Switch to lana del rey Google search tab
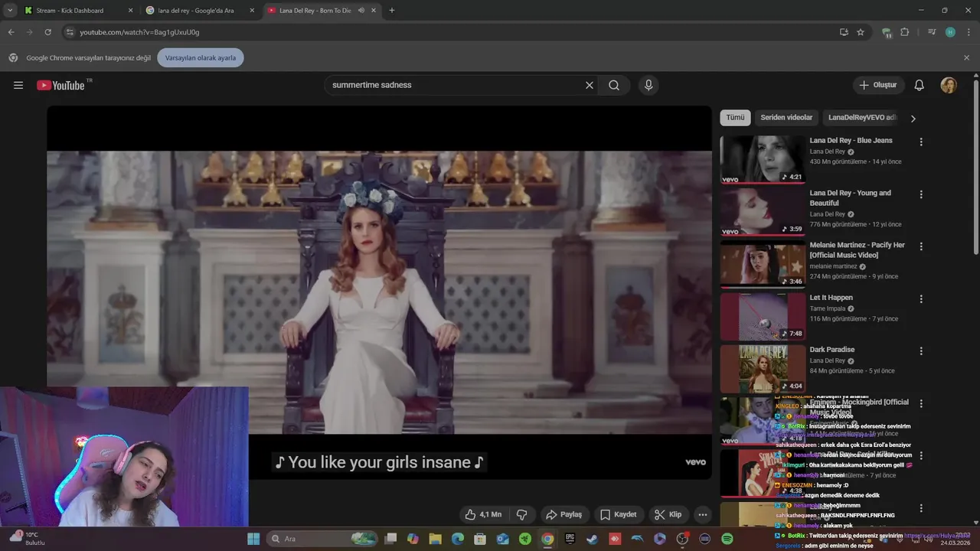Viewport: 980px width, 551px height. click(x=201, y=11)
